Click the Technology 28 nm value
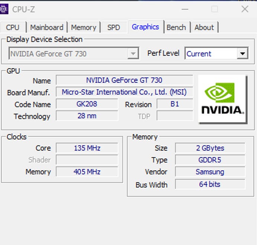 pyautogui.click(x=87, y=116)
